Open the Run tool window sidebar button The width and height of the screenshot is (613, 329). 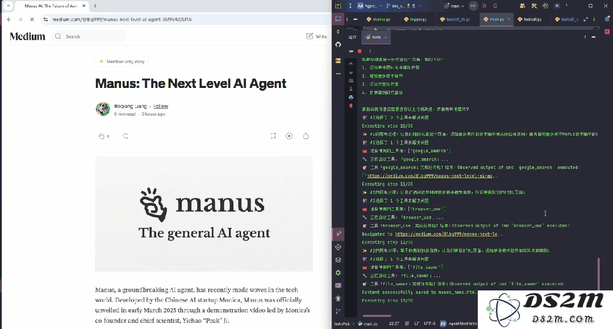coord(339,234)
